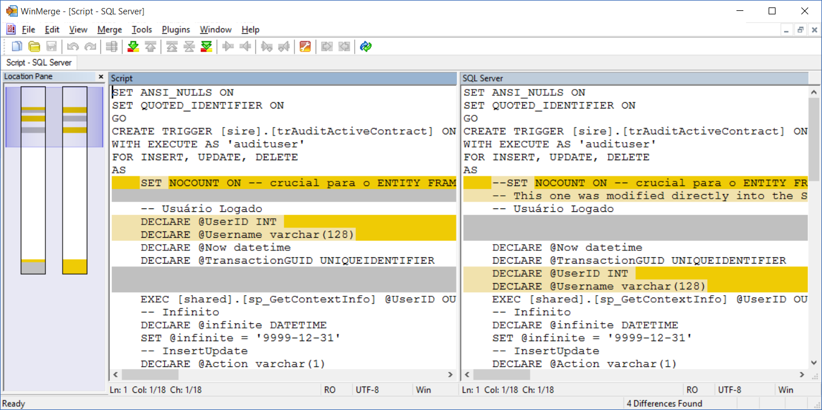Jump to Next Difference green arrow
The height and width of the screenshot is (410, 822).
(x=133, y=47)
